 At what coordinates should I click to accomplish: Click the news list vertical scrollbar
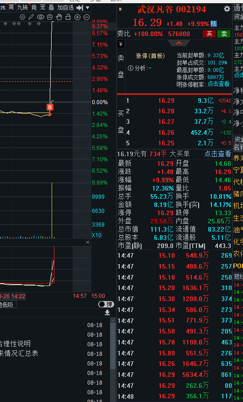click(113, 347)
